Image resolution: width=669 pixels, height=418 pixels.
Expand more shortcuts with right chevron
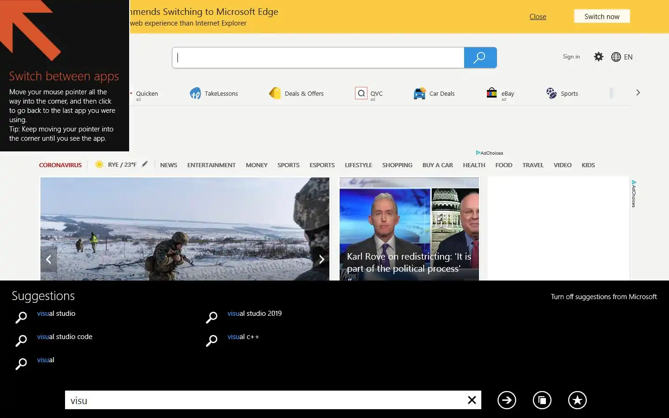(x=638, y=92)
